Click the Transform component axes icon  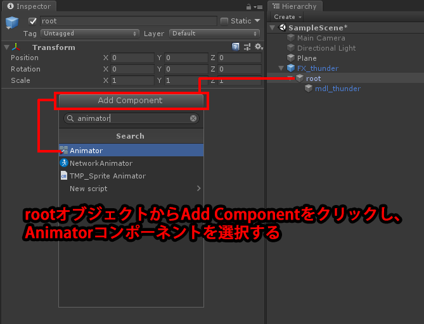(16, 47)
